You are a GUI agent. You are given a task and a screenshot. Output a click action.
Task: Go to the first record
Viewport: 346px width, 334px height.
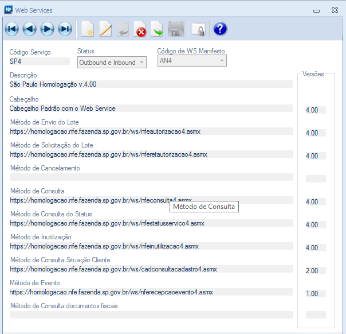[12, 29]
